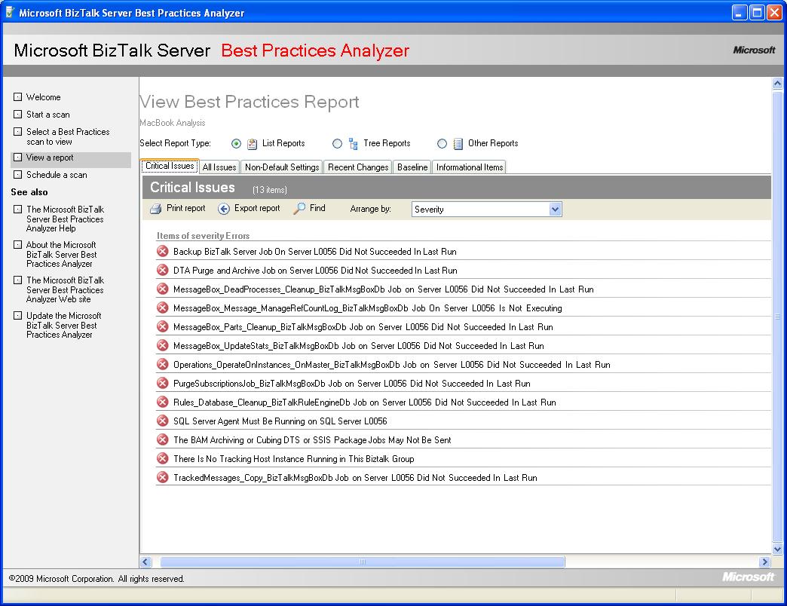Image resolution: width=787 pixels, height=606 pixels.
Task: Expand the BAM Archiving or Cubing DTS issue
Action: [312, 440]
